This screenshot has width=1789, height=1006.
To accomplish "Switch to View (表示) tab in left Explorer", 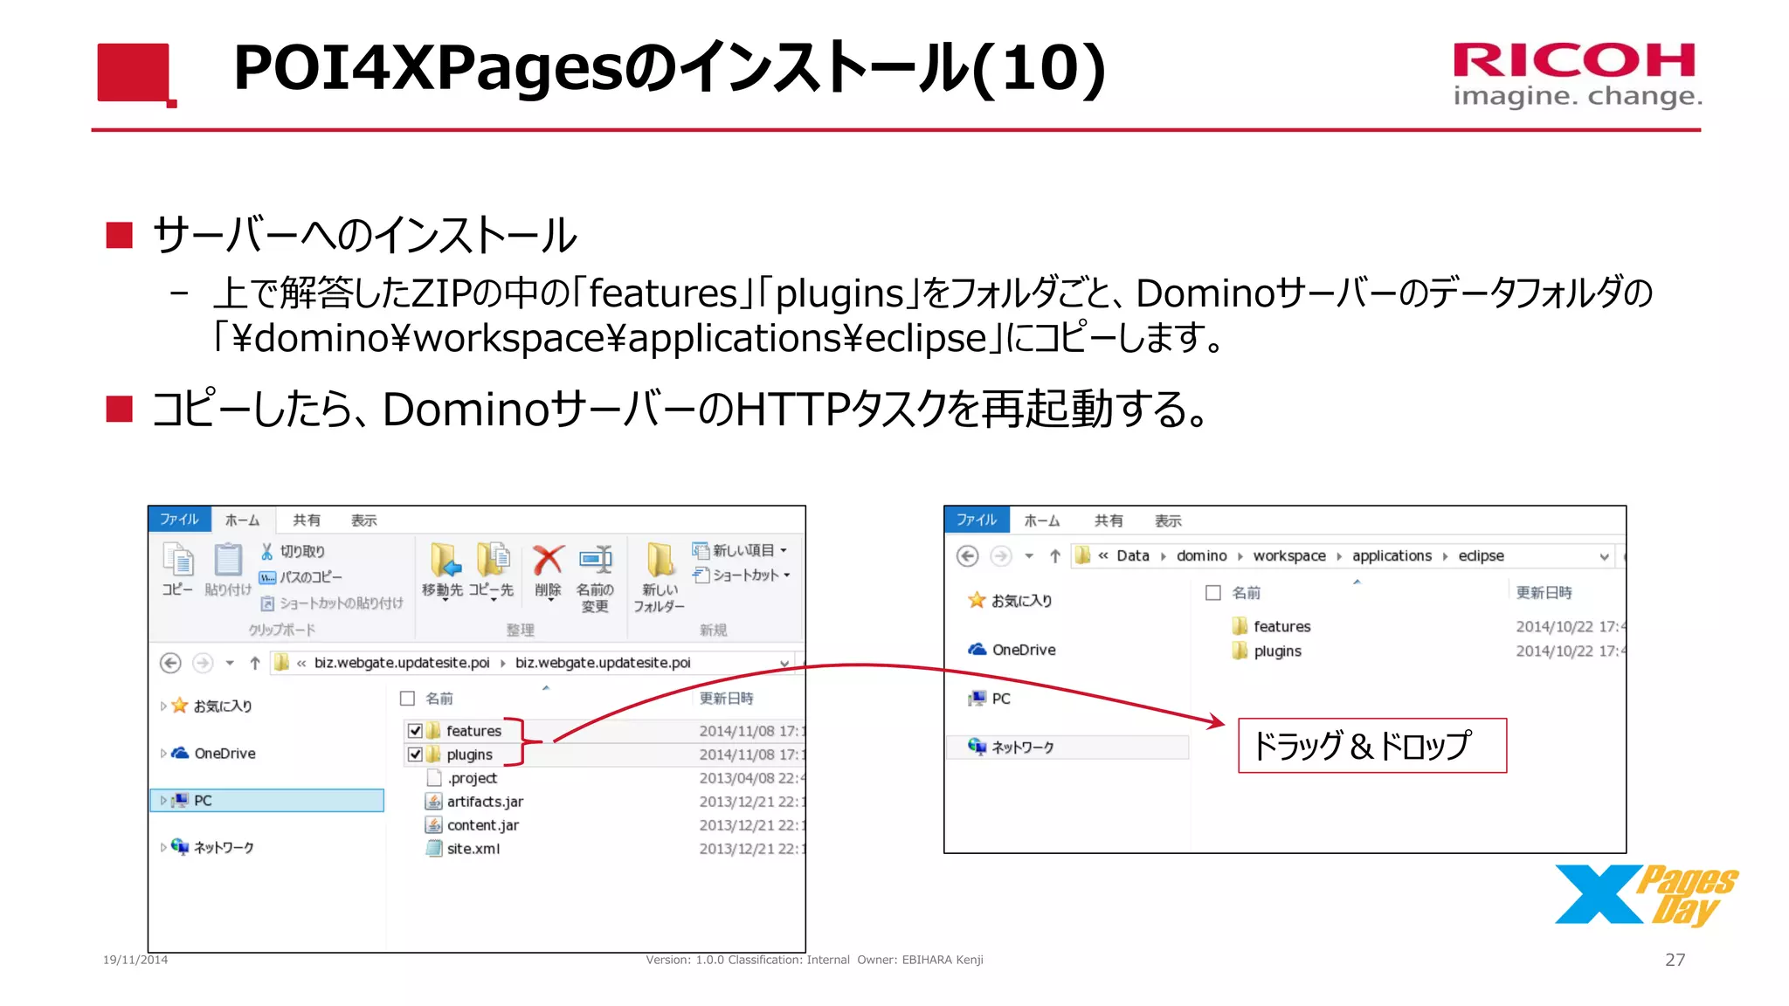I will [364, 520].
